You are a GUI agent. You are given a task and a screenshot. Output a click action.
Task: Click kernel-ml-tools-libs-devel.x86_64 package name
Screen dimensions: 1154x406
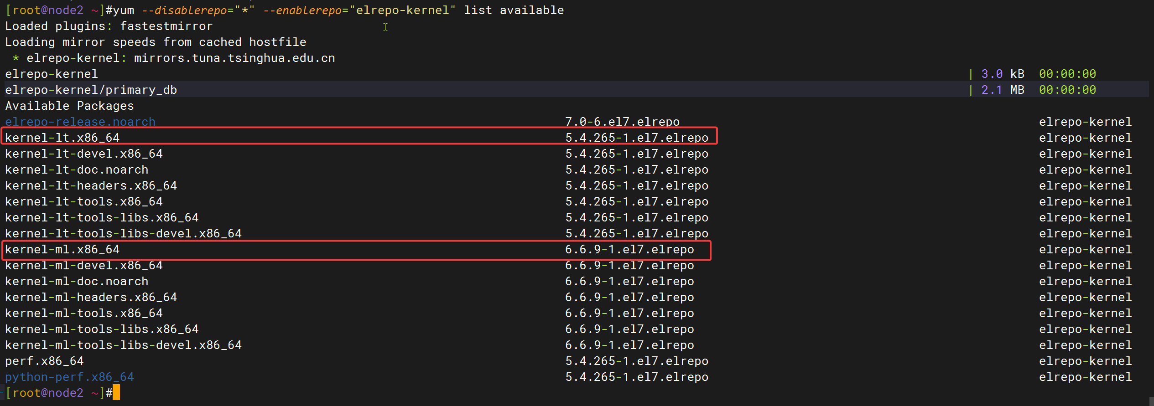point(123,345)
